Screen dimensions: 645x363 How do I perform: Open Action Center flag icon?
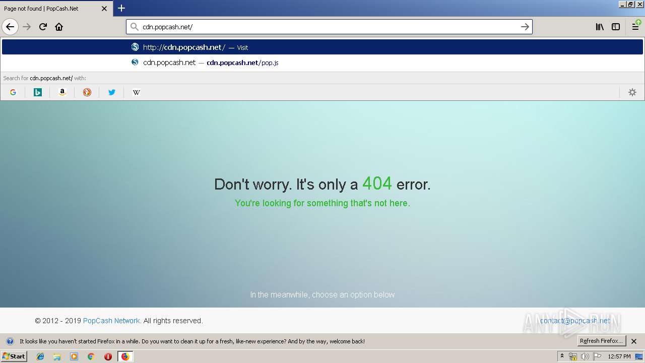(597, 356)
